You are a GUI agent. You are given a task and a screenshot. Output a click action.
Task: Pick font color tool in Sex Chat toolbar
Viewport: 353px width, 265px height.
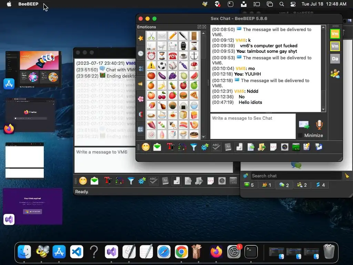point(182,147)
